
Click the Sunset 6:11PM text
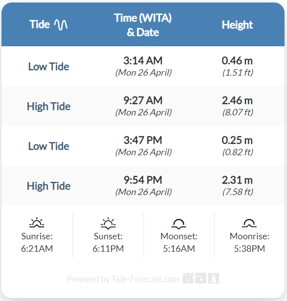tap(108, 242)
